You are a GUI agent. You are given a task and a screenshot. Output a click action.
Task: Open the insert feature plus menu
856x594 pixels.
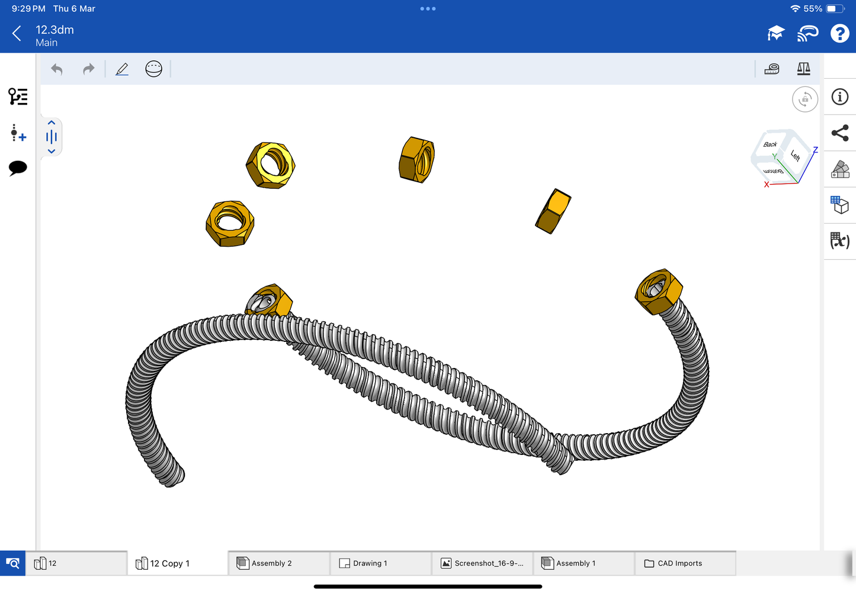click(18, 133)
